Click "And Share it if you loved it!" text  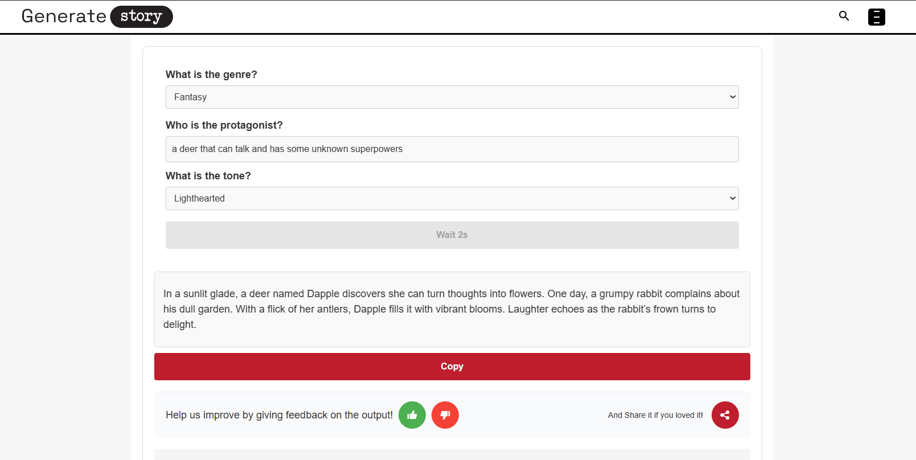(x=655, y=415)
